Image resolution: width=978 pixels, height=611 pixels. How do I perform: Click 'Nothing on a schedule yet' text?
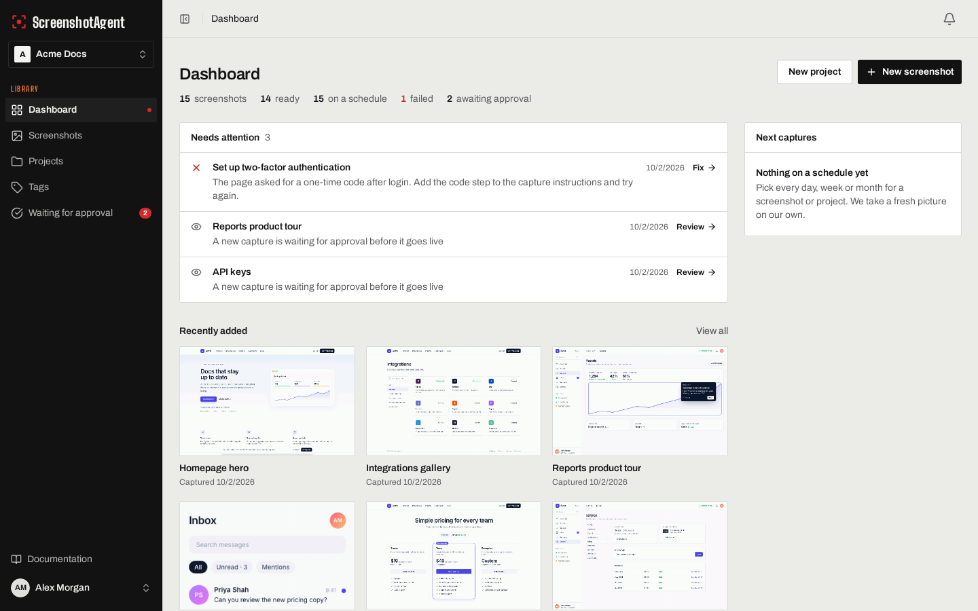coord(812,173)
